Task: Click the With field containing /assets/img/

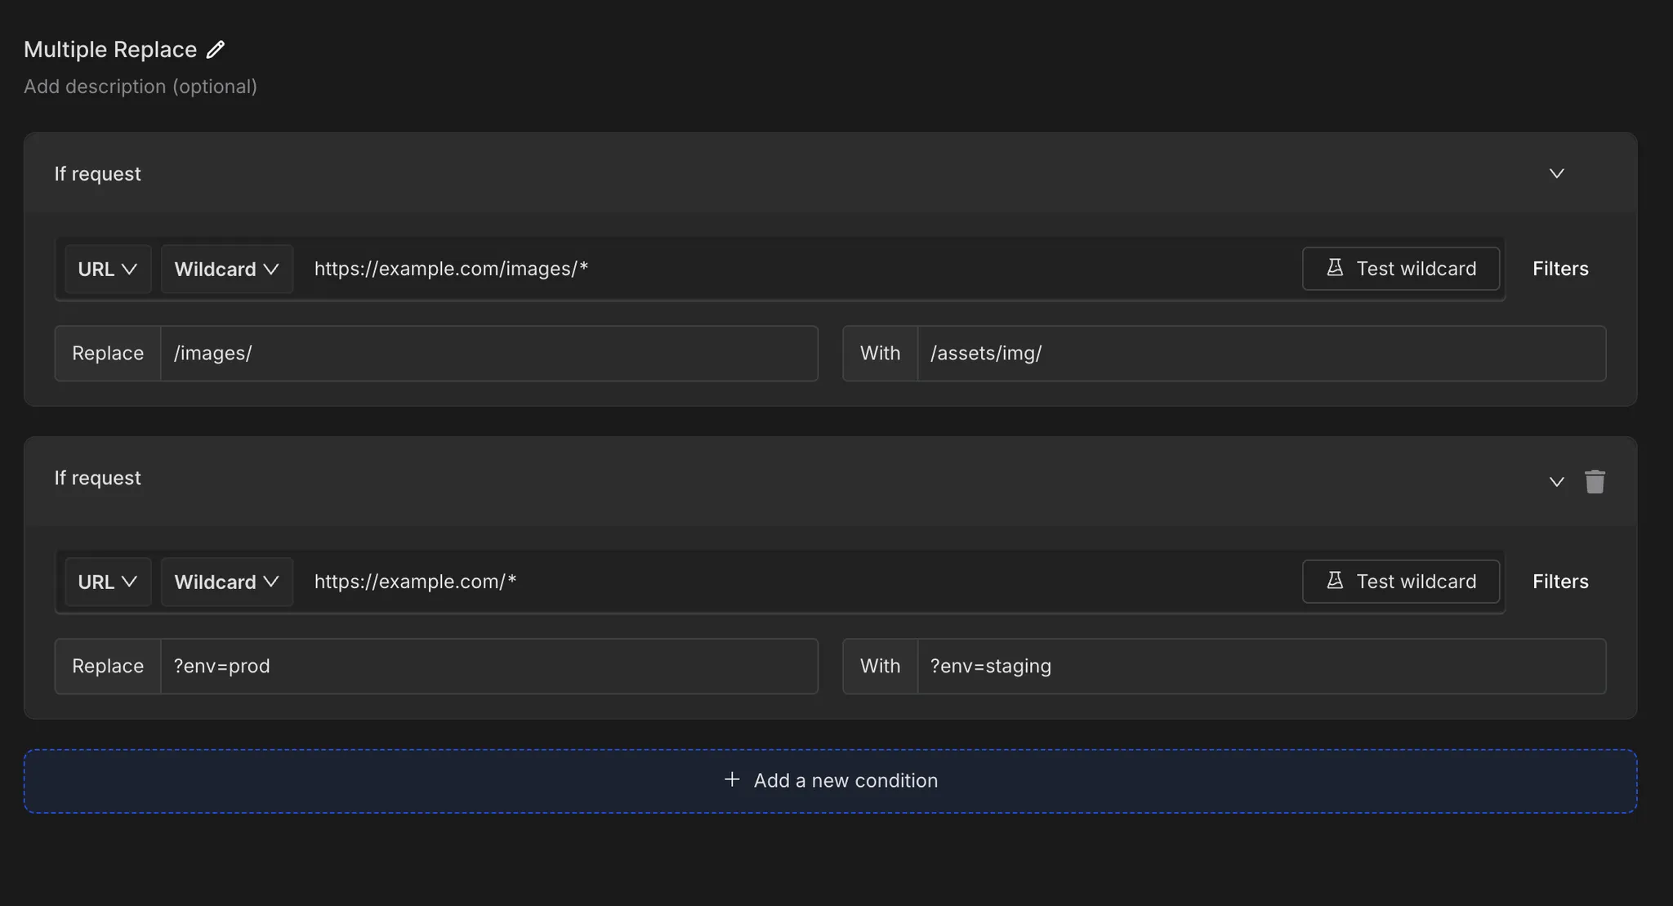Action: [x=1261, y=354]
